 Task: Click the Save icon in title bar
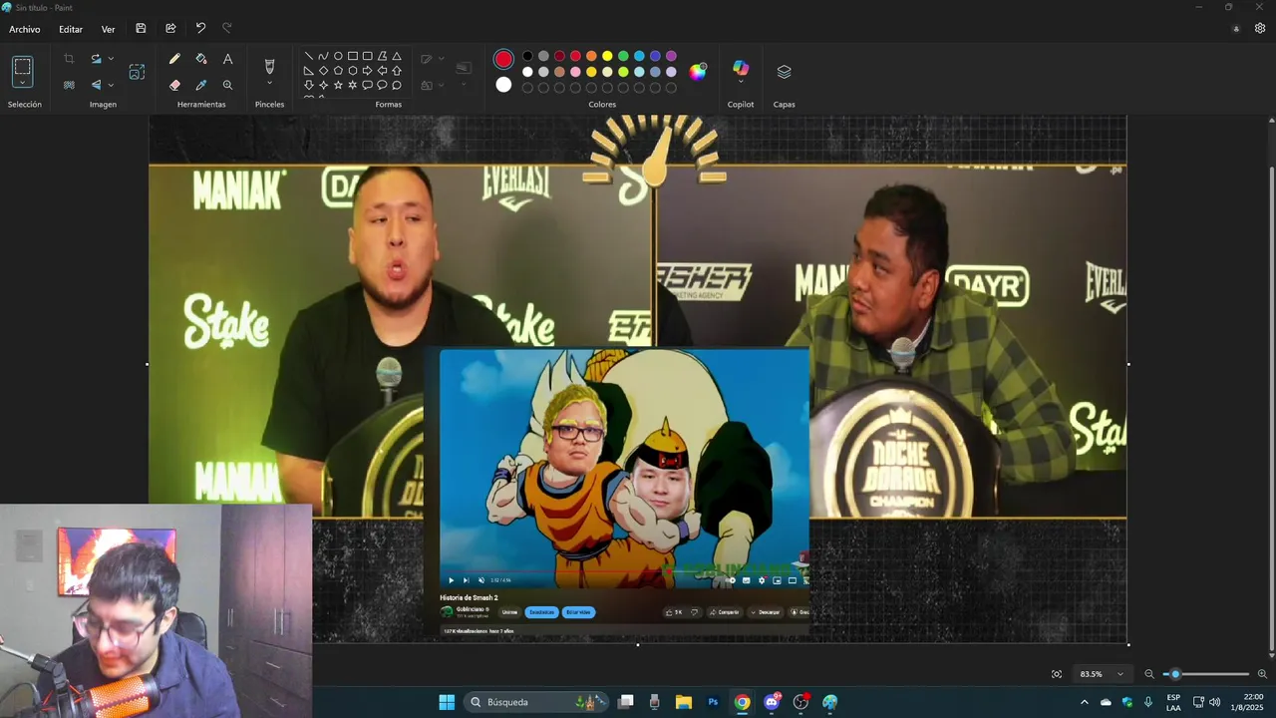[x=141, y=29]
